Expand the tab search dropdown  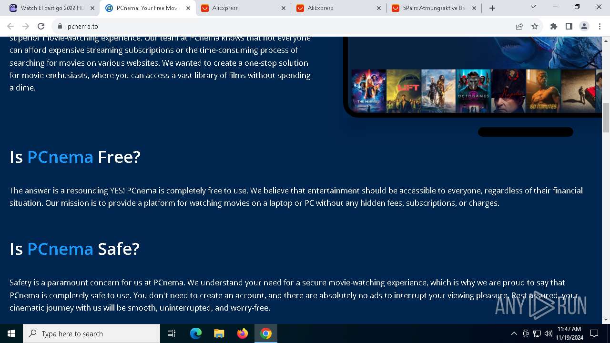[x=533, y=7]
